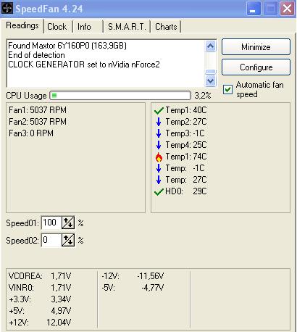This screenshot has height=332, width=297.
Task: Click the -12V: -11,56V reading
Action: click(x=133, y=276)
